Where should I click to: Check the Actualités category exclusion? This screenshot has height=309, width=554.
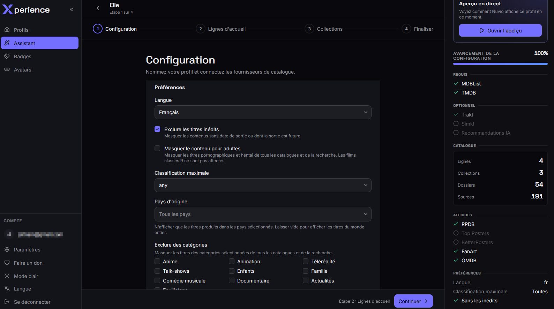click(306, 280)
